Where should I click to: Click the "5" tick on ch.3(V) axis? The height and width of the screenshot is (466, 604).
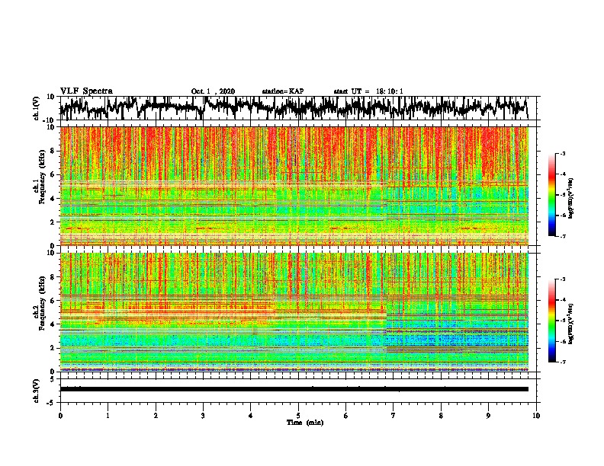tap(53, 379)
